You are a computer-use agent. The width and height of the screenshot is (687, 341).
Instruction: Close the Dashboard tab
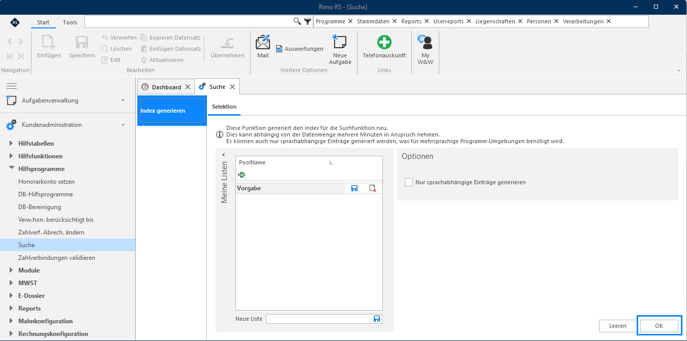click(188, 87)
